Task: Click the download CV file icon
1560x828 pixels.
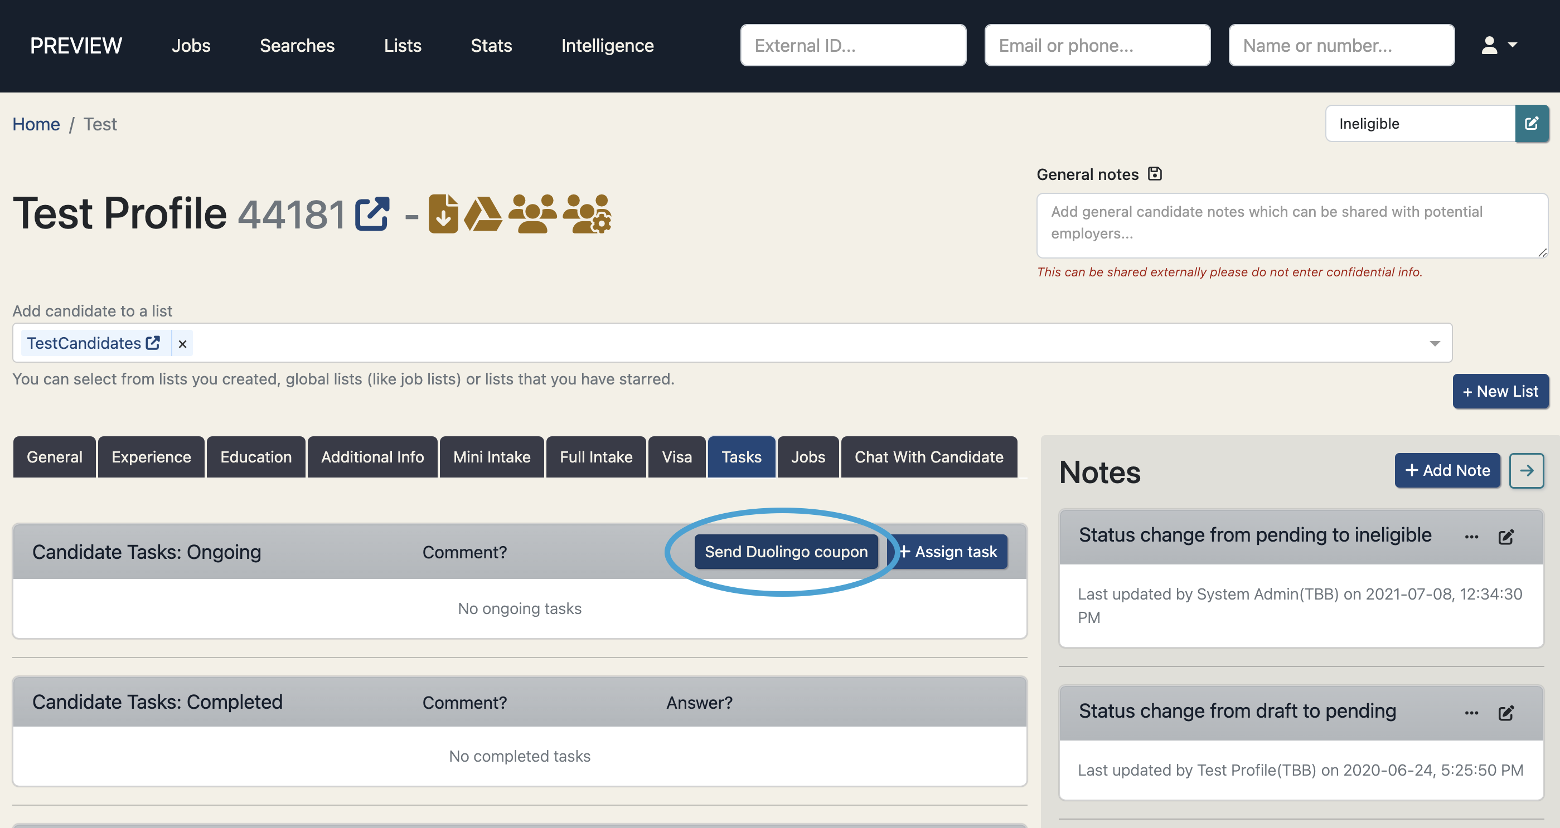Action: [x=443, y=213]
